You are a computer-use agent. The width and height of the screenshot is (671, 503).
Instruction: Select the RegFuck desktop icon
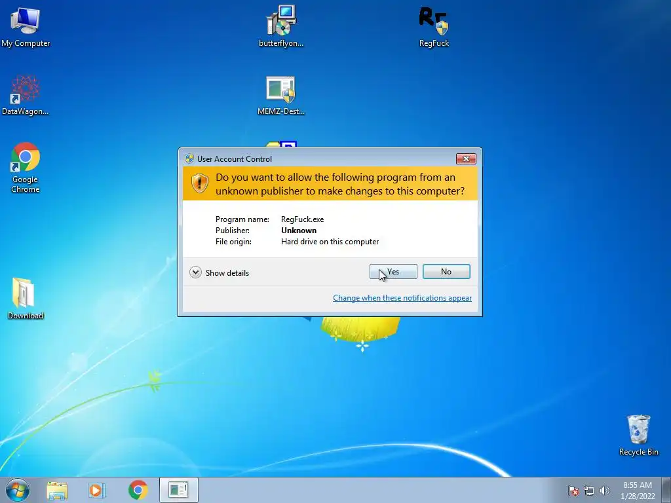[434, 26]
